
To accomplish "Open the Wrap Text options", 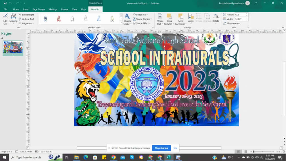I will coord(160,19).
